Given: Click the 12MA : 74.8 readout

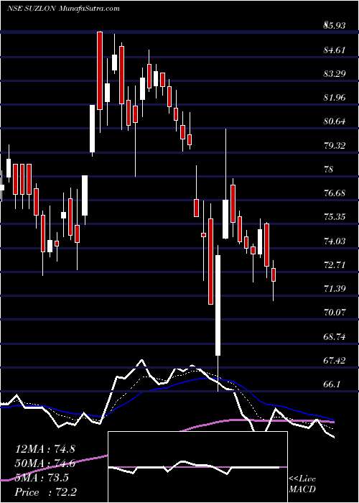Looking at the screenshot, I should pyautogui.click(x=45, y=449).
